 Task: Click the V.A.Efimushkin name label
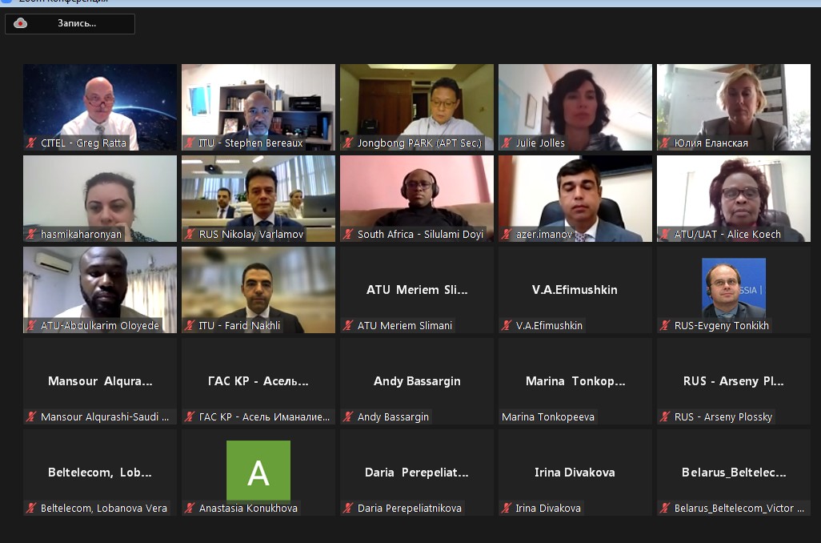[x=549, y=325]
